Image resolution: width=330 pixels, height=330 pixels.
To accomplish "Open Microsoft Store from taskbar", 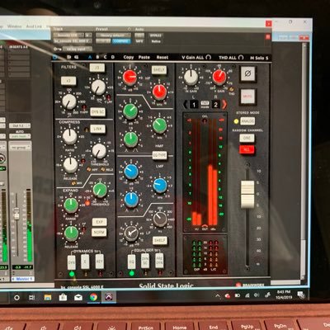I will (63, 297).
